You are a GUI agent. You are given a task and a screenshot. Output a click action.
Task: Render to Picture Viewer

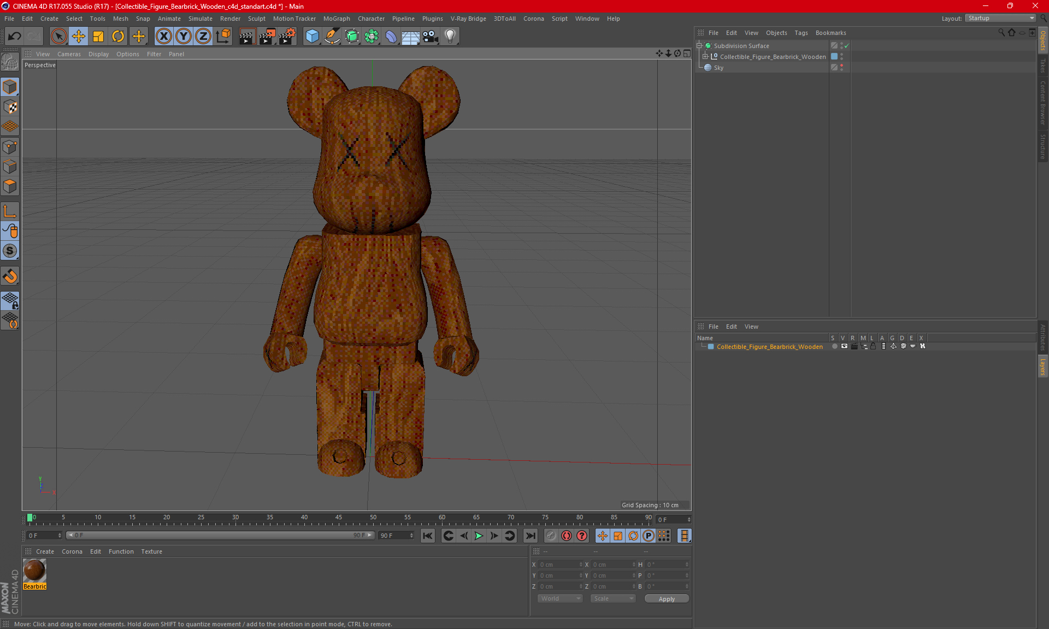267,36
